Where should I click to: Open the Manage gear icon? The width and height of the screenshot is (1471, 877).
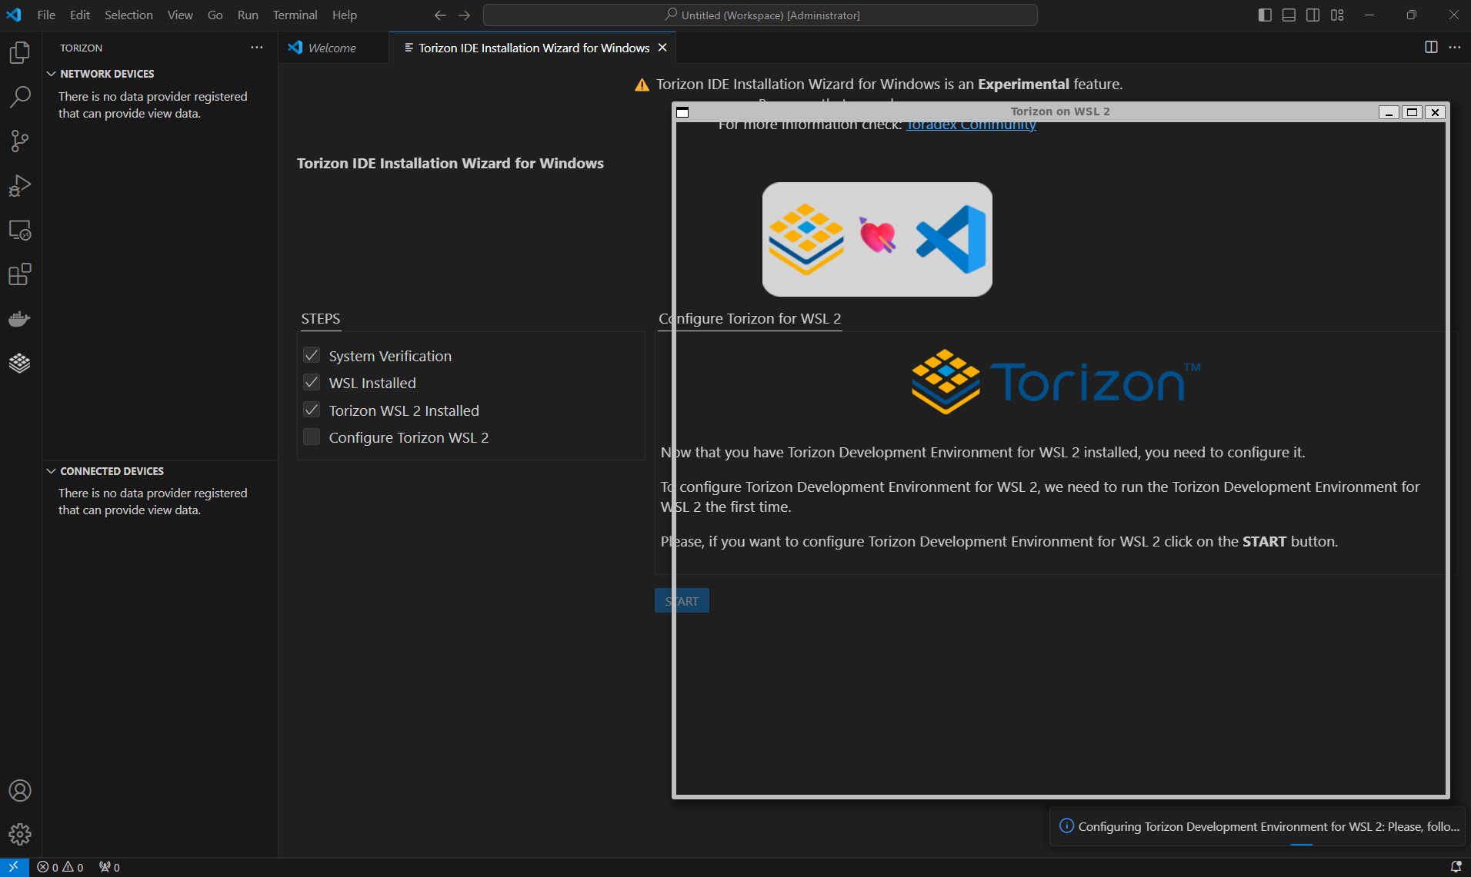(x=20, y=834)
